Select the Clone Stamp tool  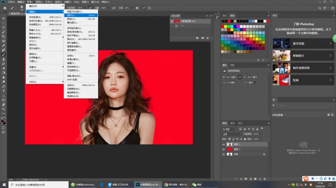point(3,59)
